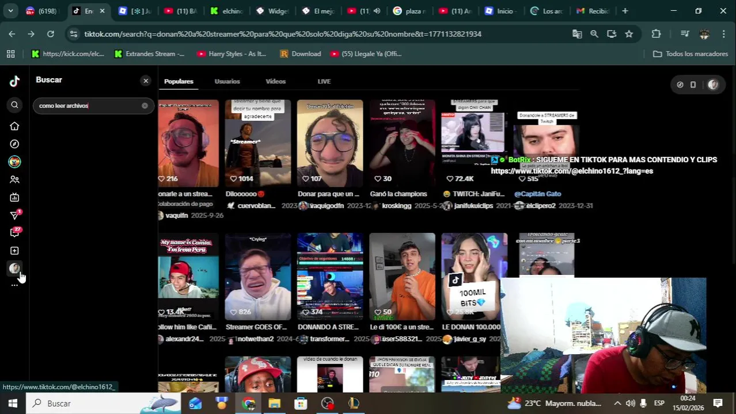Click the translate page icon in address bar
Screen dimensions: 736x414
coord(577,34)
